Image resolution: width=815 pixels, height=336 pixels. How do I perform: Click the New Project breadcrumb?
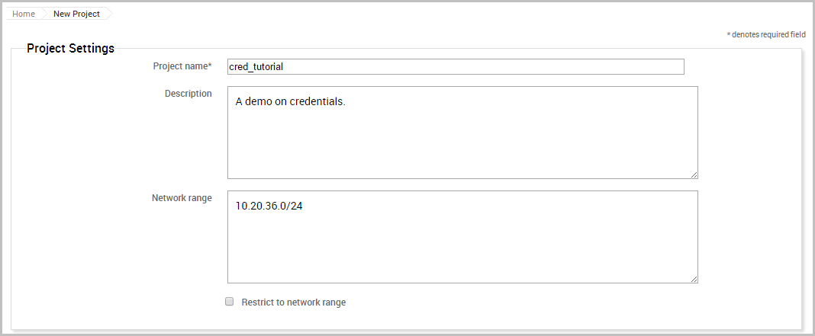(x=76, y=14)
